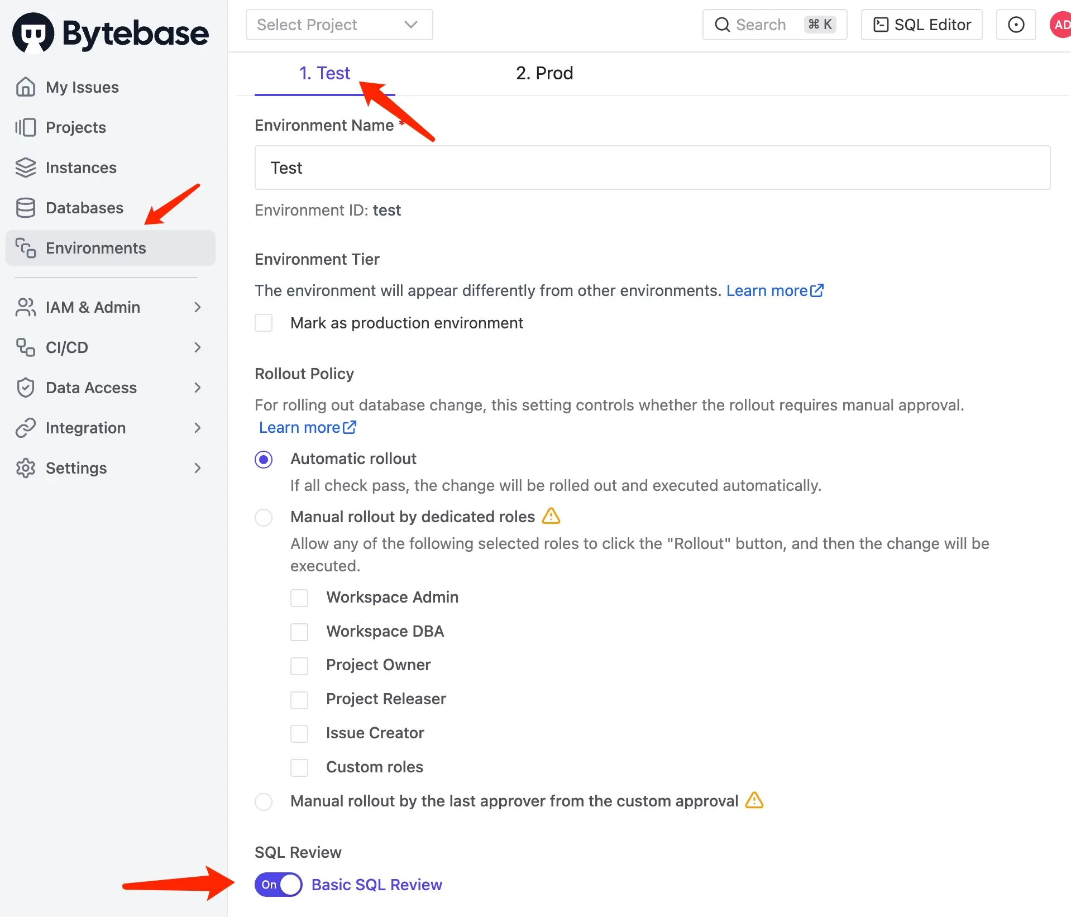Select the Automatic rollout radio button
Image resolution: width=1071 pixels, height=917 pixels.
tap(264, 460)
